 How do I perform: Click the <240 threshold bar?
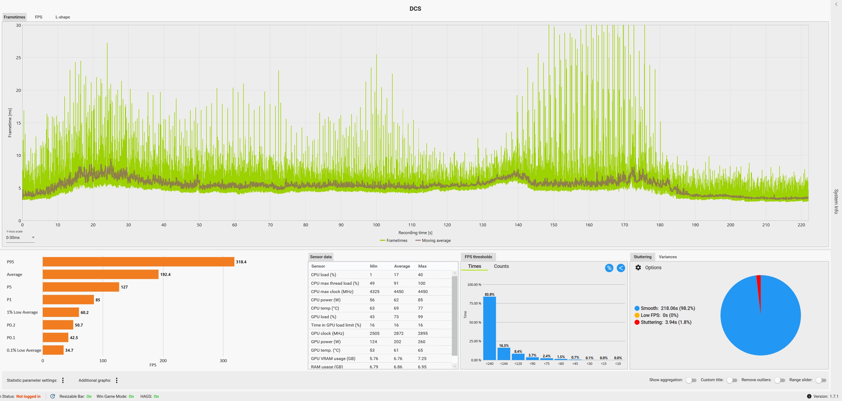click(x=489, y=328)
